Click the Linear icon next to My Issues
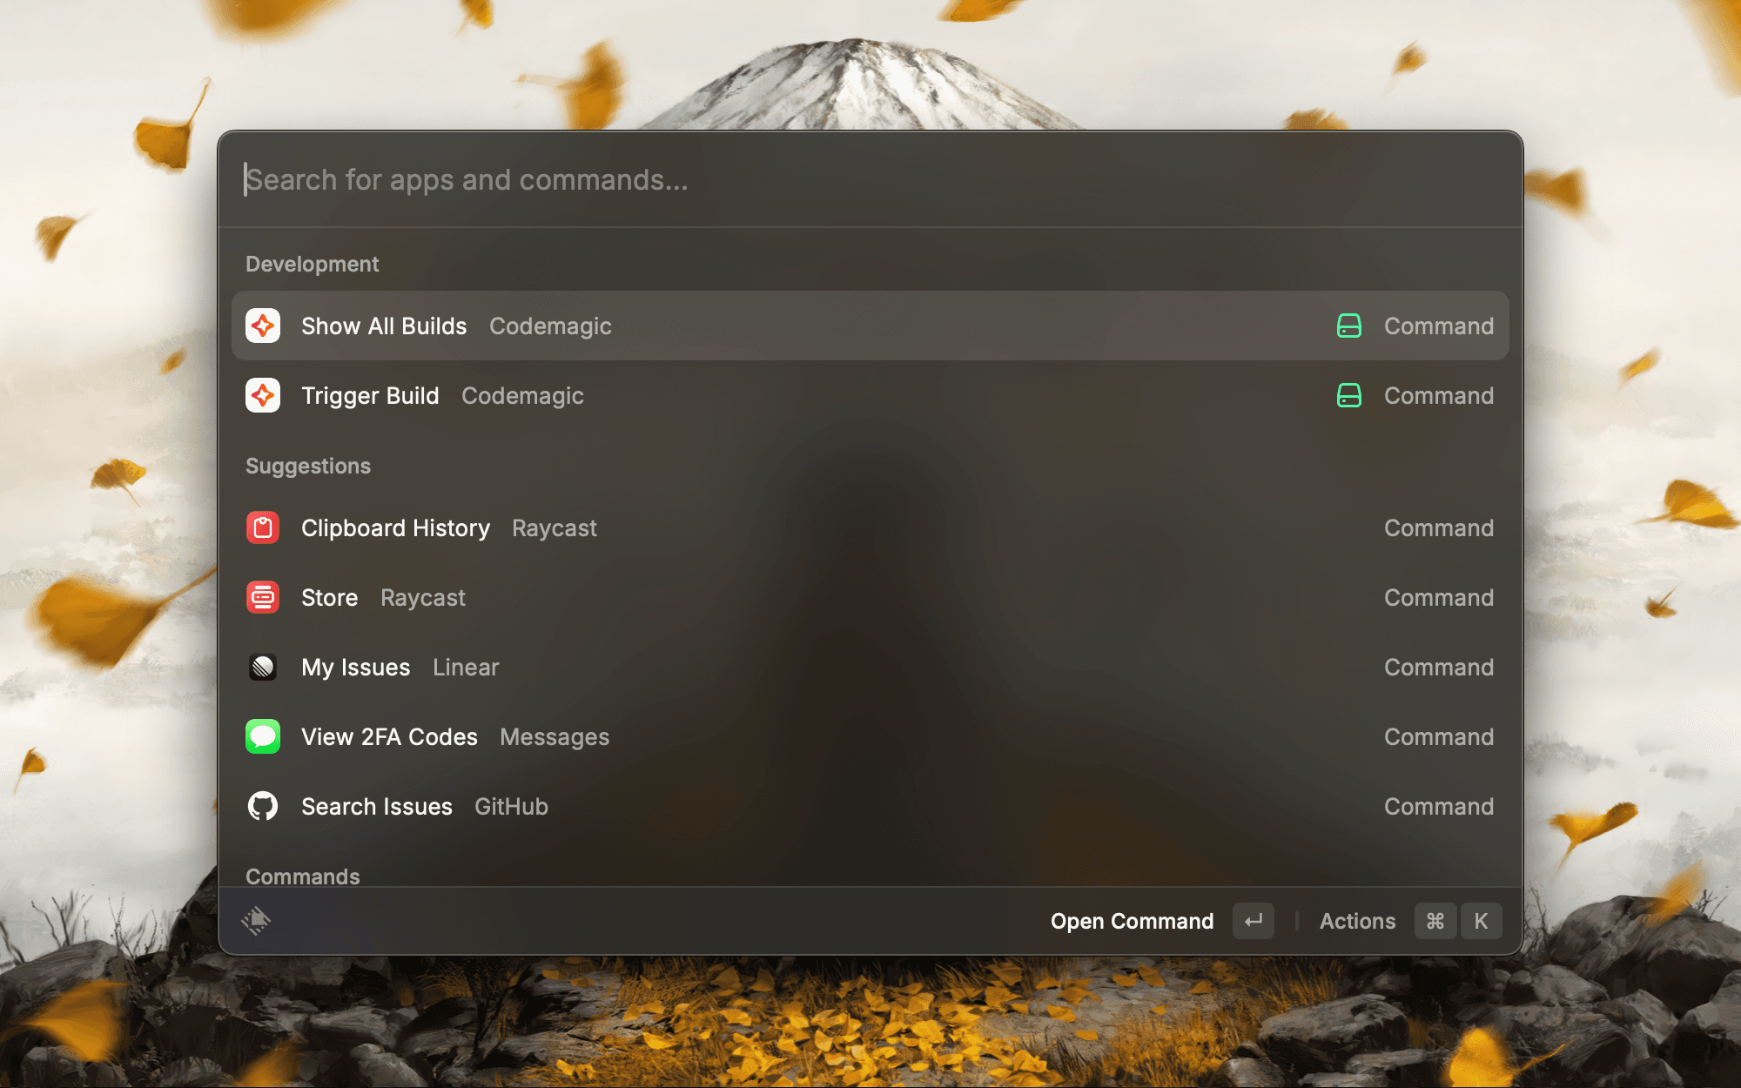The width and height of the screenshot is (1741, 1088). (263, 667)
